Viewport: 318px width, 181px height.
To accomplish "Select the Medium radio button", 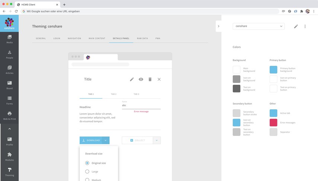I will coord(87,180).
